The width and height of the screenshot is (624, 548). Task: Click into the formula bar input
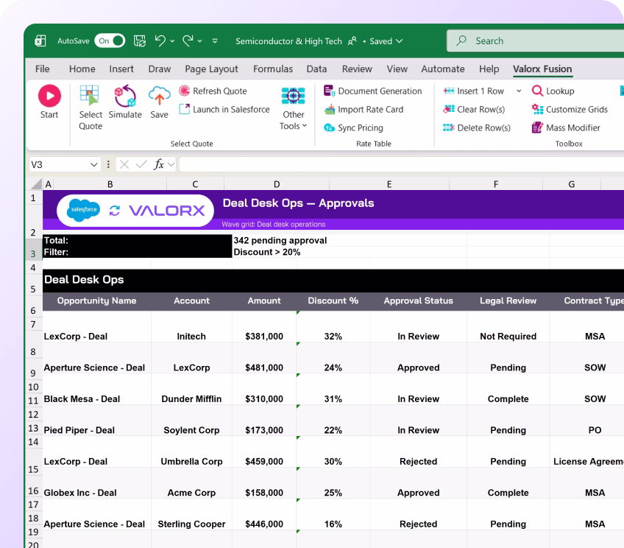[401, 164]
